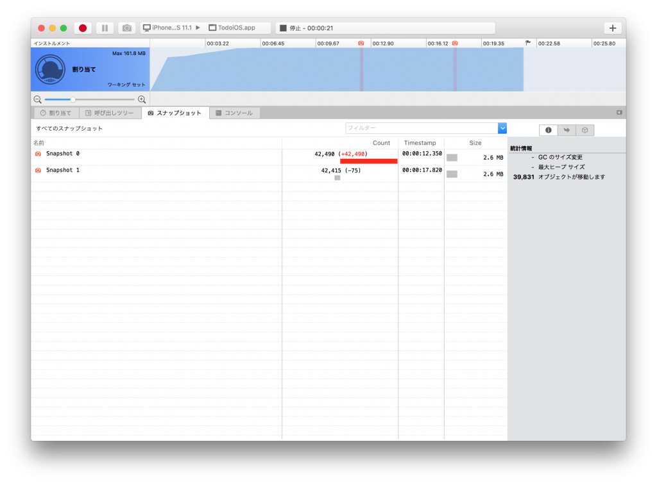Viewport: 657px width, 485px height.
Task: Click the 39,831 objects moved statistic
Action: tap(559, 177)
